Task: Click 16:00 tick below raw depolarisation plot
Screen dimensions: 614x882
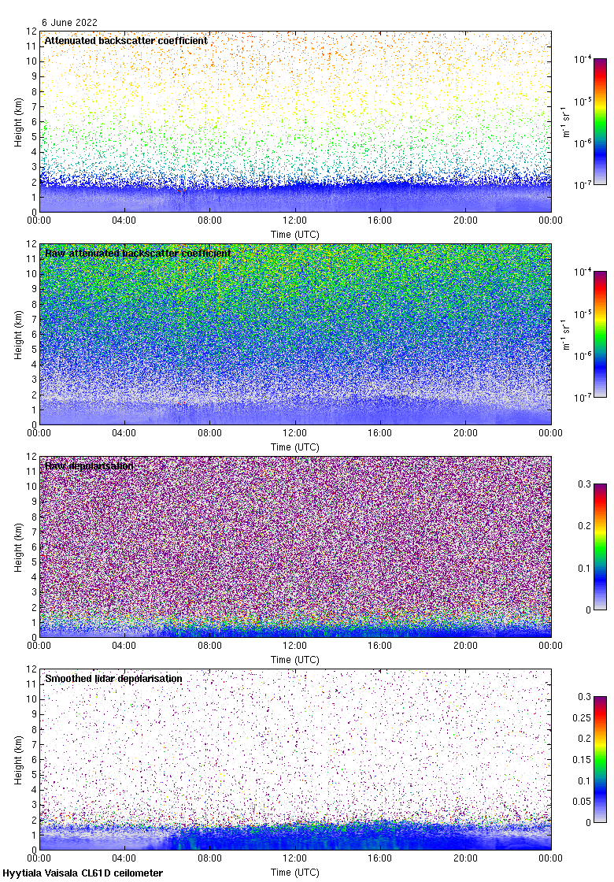Action: (380, 647)
